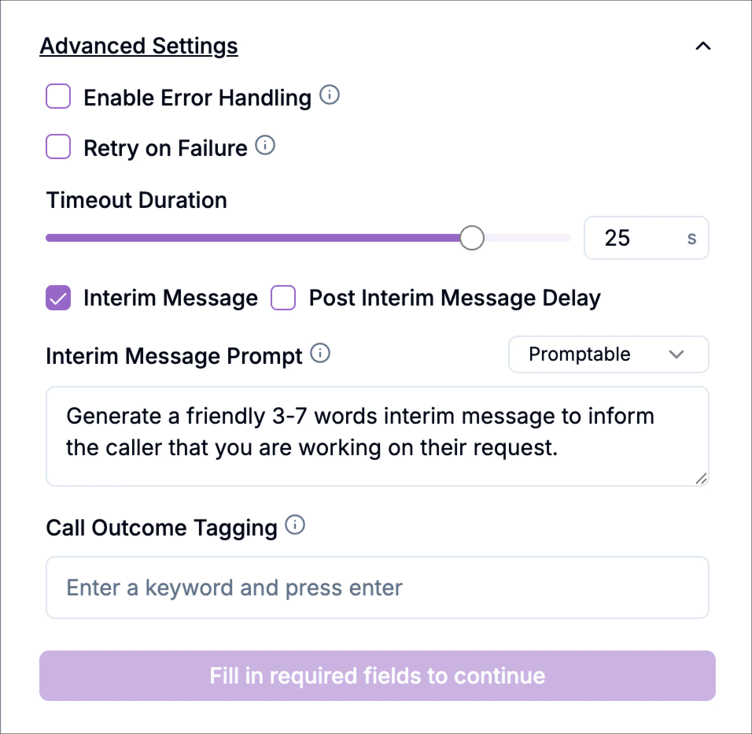Screen dimensions: 752x734
Task: Click the down arrow on the Promptable selector
Action: pos(677,355)
